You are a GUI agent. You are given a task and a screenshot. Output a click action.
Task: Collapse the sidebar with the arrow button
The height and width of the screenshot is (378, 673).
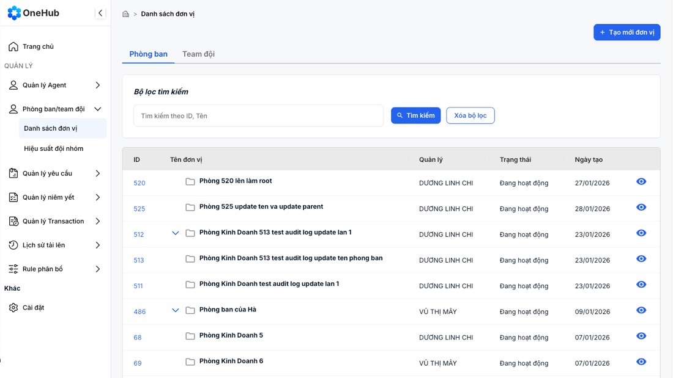(x=100, y=13)
